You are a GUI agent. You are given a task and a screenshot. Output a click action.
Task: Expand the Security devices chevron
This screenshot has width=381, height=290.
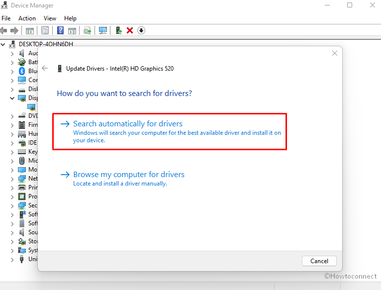(12, 205)
